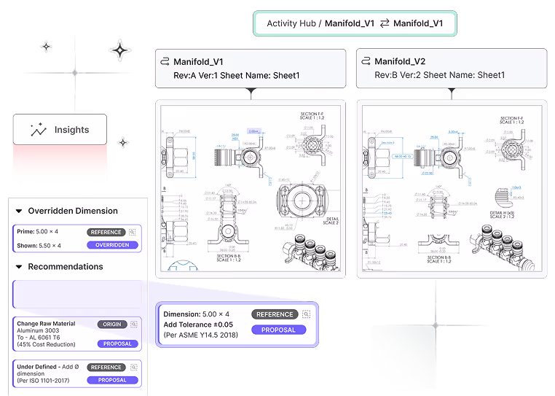The image size is (555, 396).
Task: Select the Manifold_V2 Rev:B header card
Action: tap(452, 68)
